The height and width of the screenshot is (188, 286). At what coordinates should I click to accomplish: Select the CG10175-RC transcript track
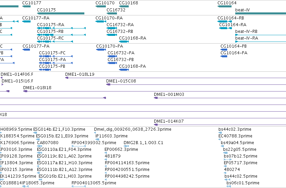pos(55,42)
